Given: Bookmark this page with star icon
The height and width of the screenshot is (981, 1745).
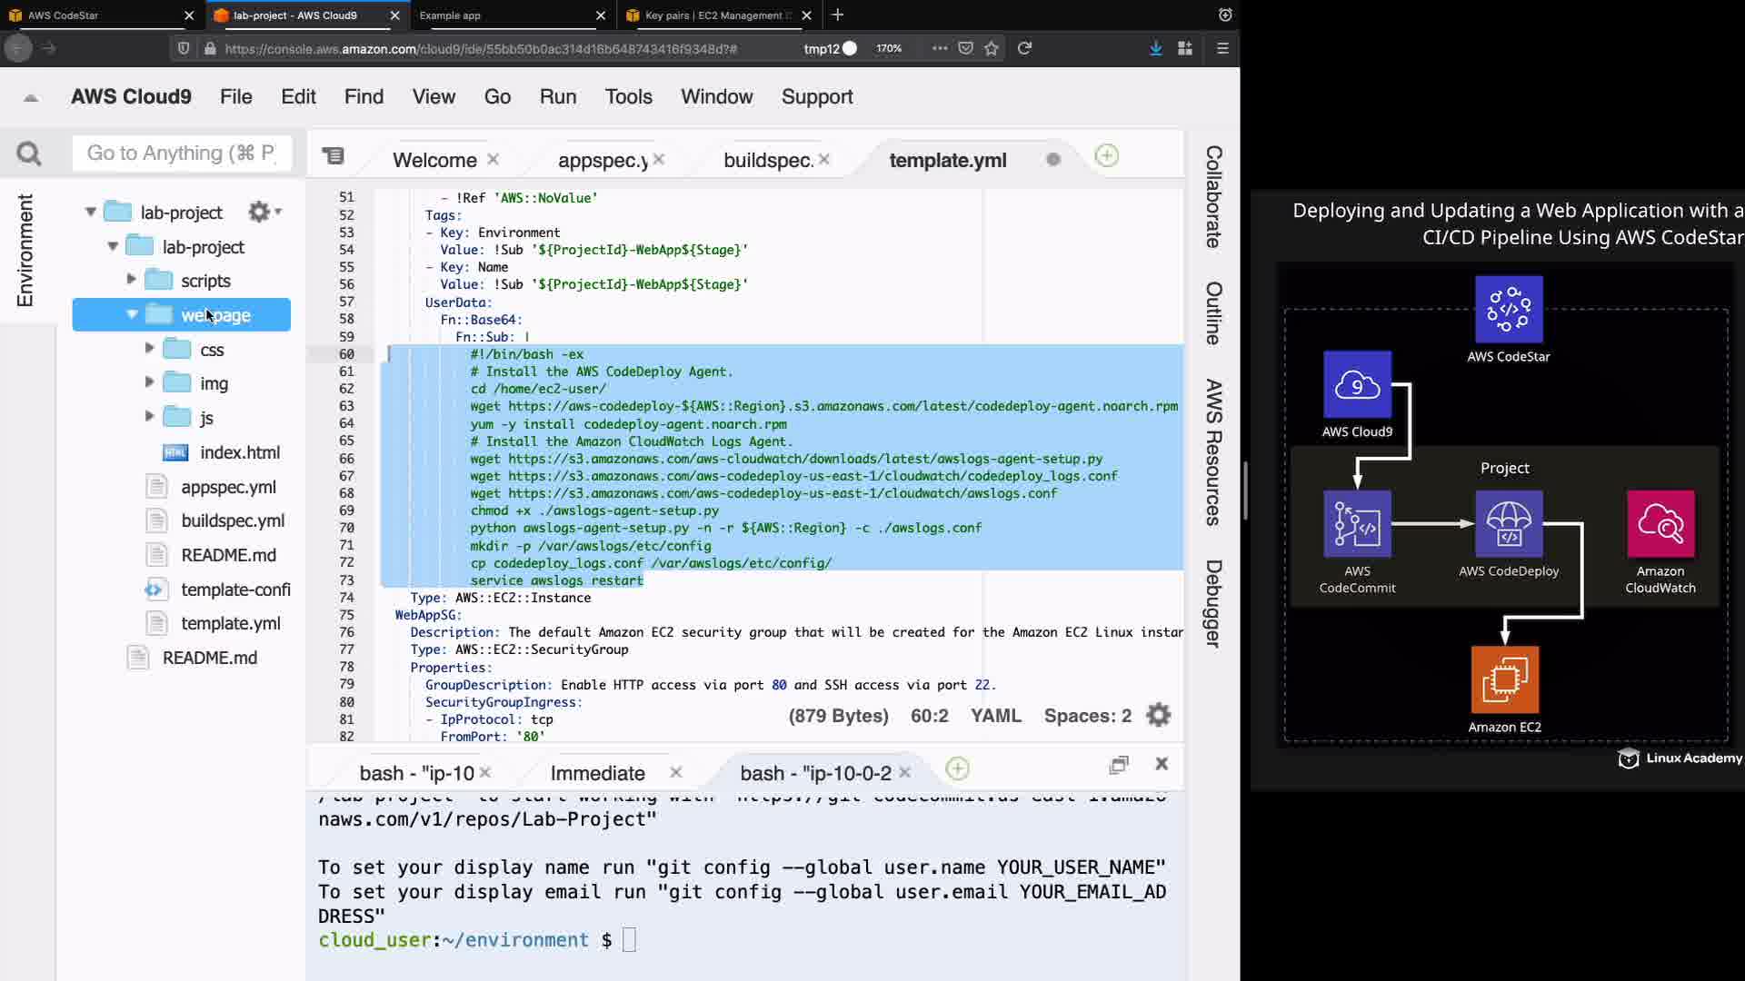Looking at the screenshot, I should coord(992,48).
